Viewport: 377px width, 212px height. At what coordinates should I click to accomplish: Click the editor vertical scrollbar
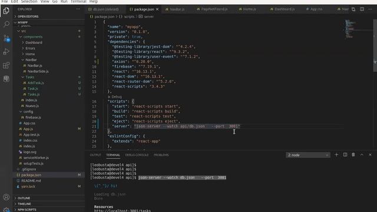[375, 46]
